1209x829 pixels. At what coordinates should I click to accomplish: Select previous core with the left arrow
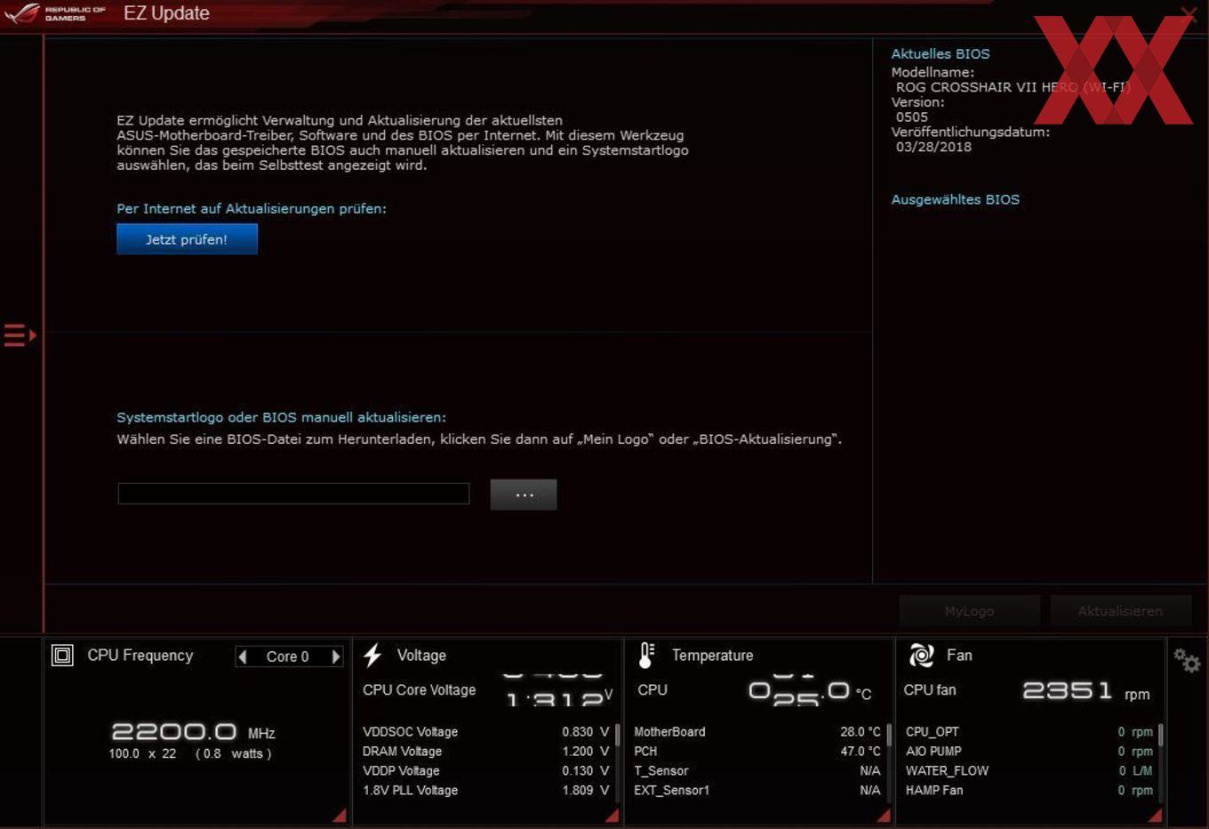pos(243,656)
